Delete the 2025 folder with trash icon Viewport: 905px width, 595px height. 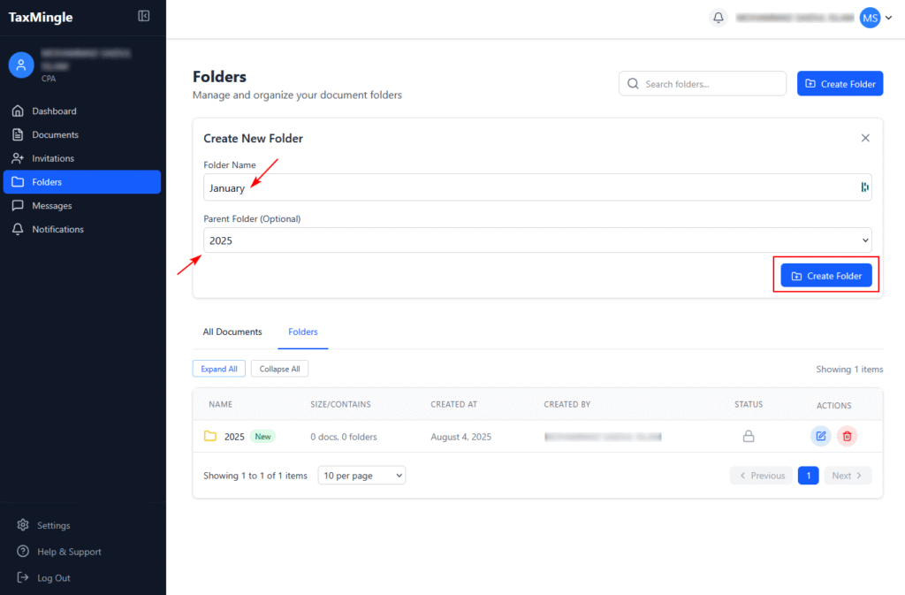[x=847, y=436]
